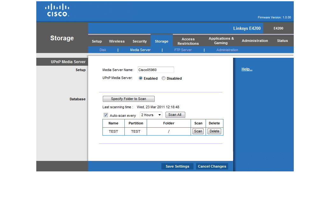This screenshot has height=219, width=331.
Task: Click the Cisco logo
Action: 57,10
